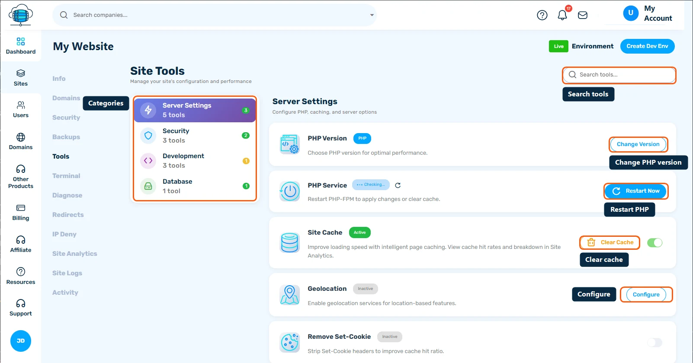Image resolution: width=693 pixels, height=363 pixels.
Task: Focus the Search companies field
Action: coord(215,15)
